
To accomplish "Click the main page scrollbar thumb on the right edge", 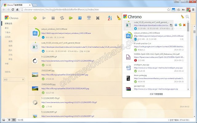I will (x=194, y=31).
